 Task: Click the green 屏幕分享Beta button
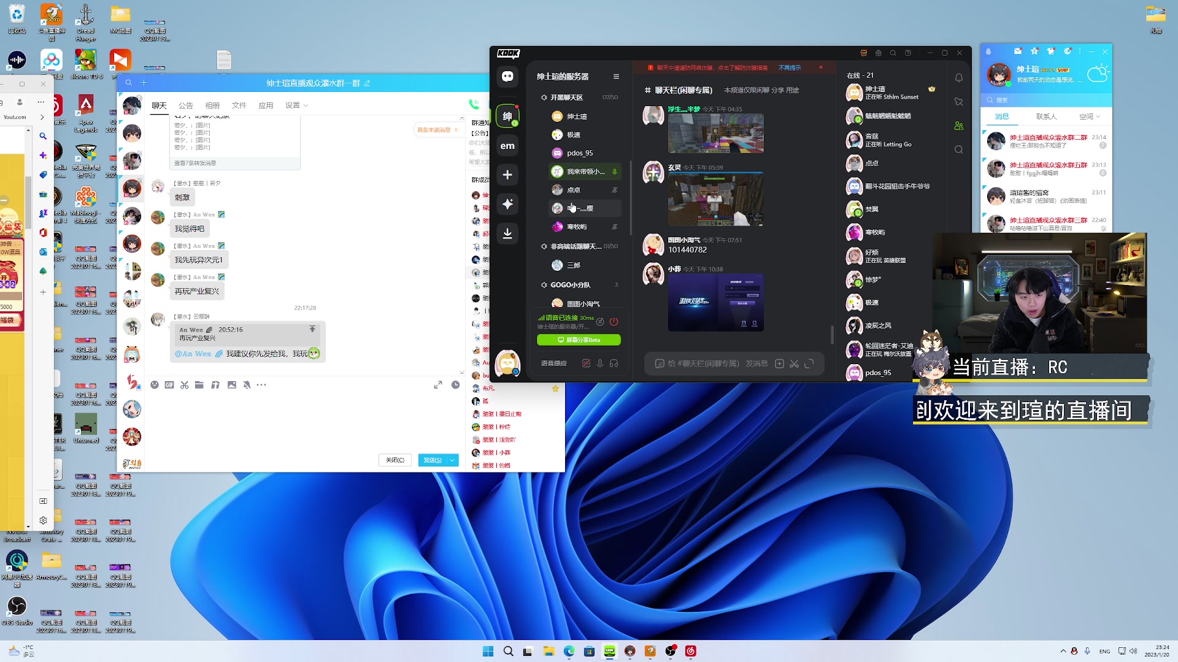[x=579, y=340]
